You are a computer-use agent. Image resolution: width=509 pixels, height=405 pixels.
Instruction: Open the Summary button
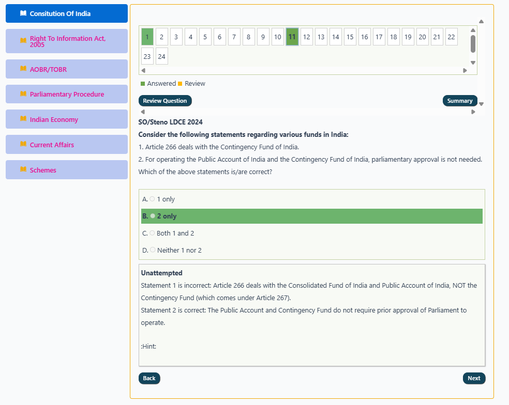click(x=460, y=101)
